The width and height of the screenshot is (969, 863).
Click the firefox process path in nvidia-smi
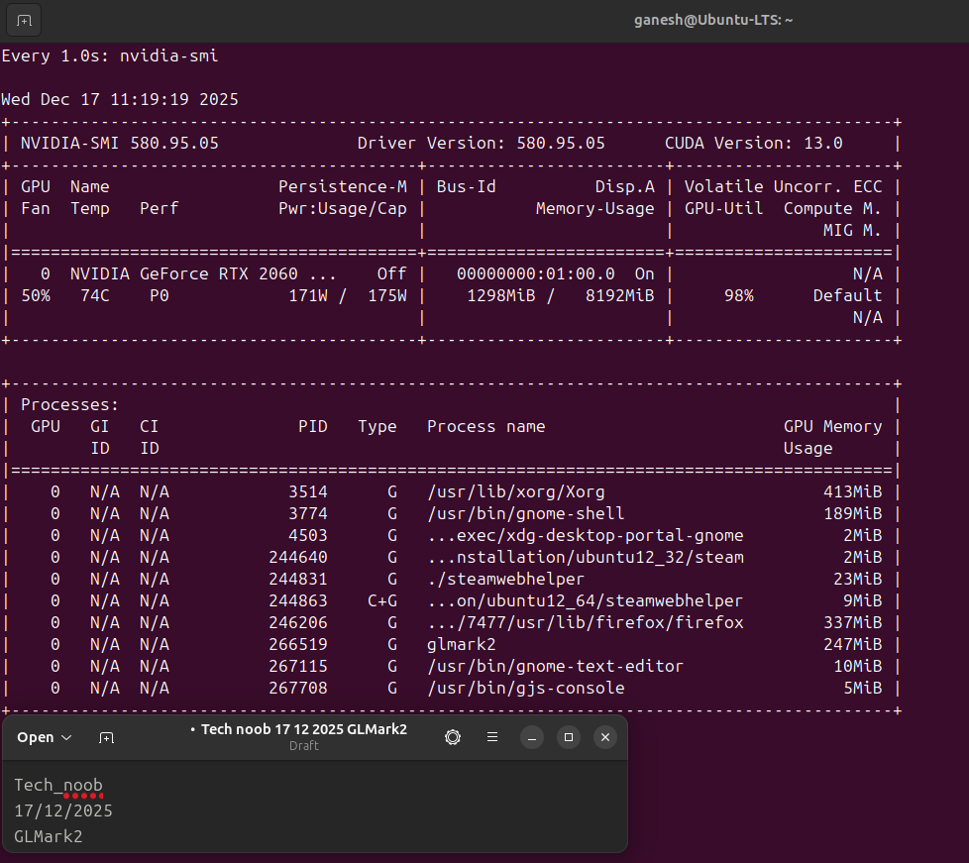point(585,622)
